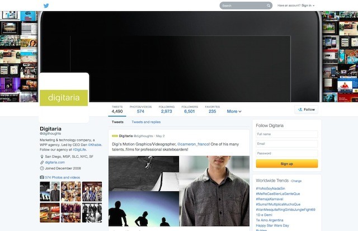
Task: Click the Digitaria profile avatar
Action: 64,97
